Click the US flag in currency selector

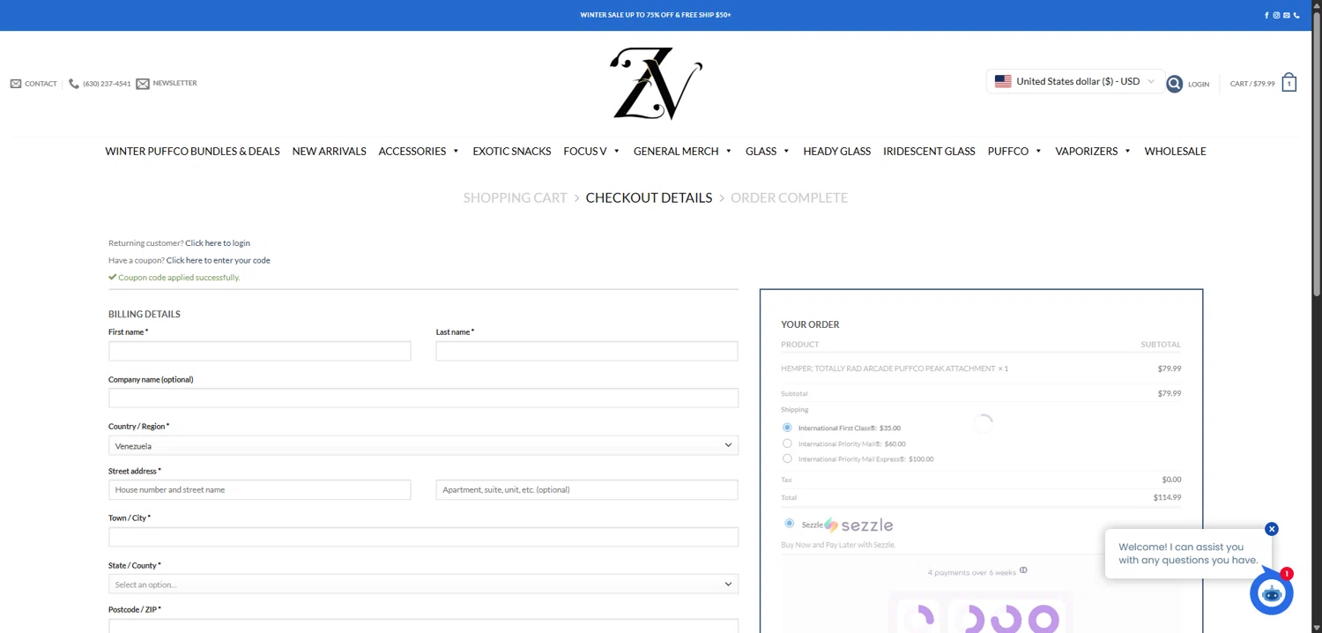[1003, 81]
